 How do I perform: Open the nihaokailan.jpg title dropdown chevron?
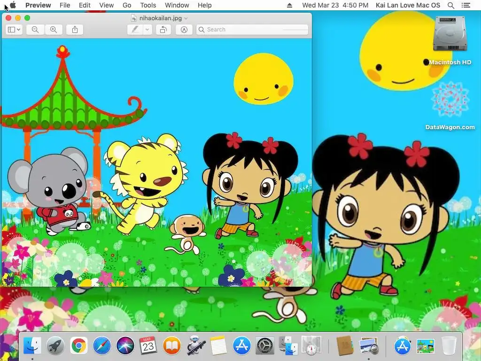[186, 18]
